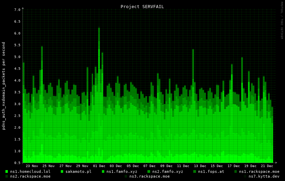Click the 23 Nov date label
This screenshot has height=181, width=285.
coord(32,166)
